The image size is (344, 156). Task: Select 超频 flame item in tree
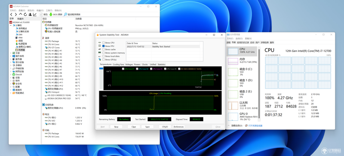coord(19,41)
